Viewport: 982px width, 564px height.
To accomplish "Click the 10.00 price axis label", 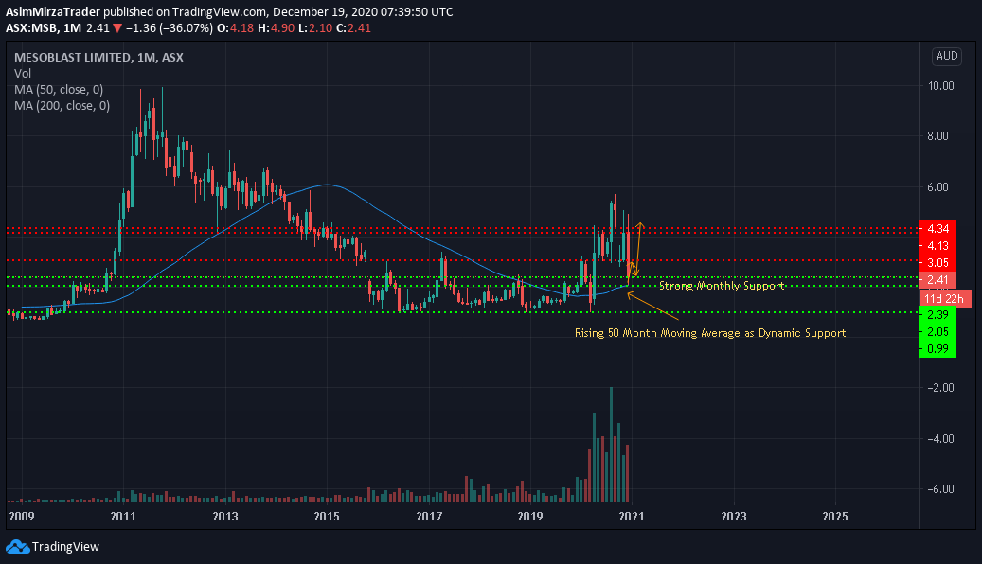I will [940, 86].
